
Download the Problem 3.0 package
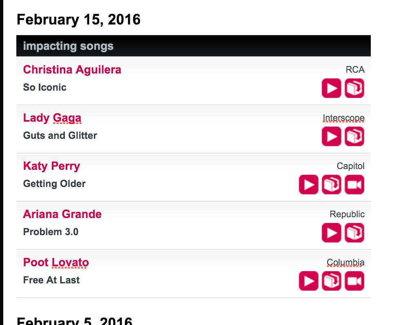354,233
